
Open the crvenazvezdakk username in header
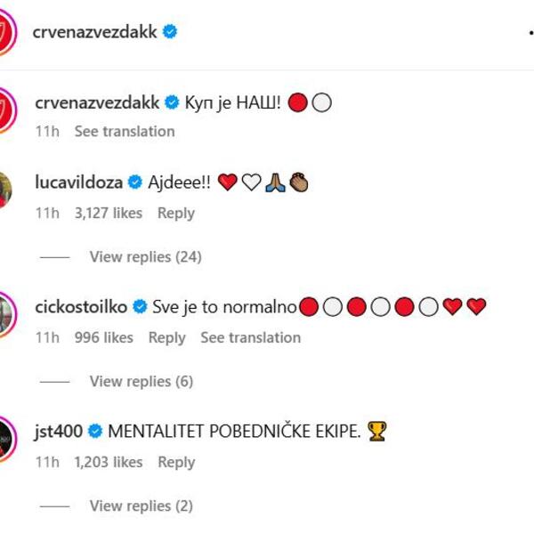tap(95, 32)
